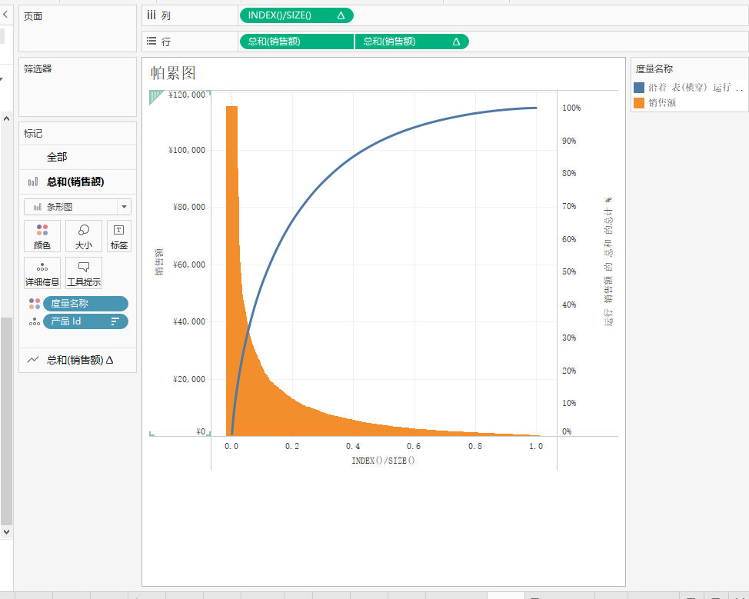Image resolution: width=749 pixels, height=599 pixels.
Task: Click the detail icon beside 产品 Id pill
Action: [35, 321]
